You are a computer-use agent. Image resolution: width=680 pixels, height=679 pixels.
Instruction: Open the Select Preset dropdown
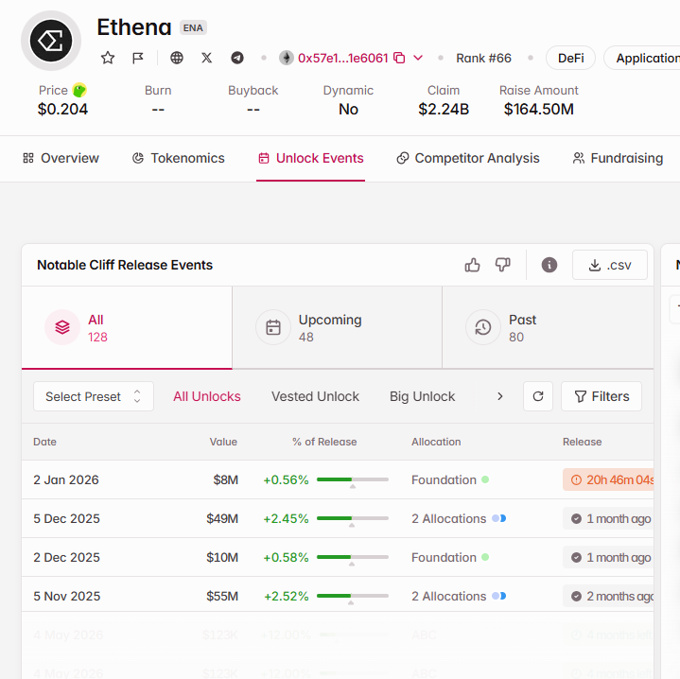[x=94, y=396]
